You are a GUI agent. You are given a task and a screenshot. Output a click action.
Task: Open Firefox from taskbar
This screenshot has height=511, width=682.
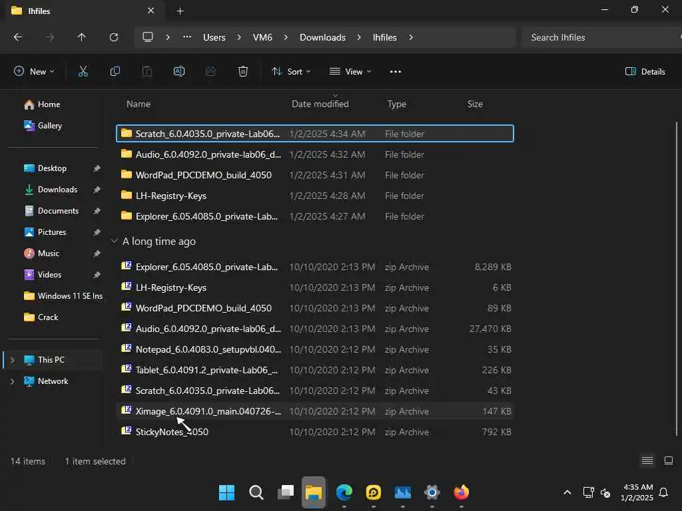coord(461,492)
